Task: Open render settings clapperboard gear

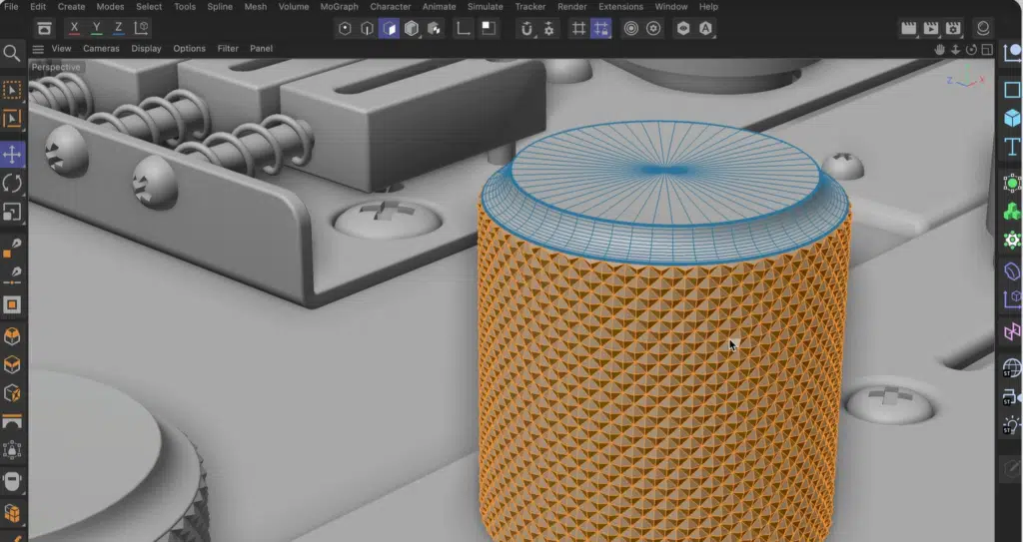Action: pos(953,28)
